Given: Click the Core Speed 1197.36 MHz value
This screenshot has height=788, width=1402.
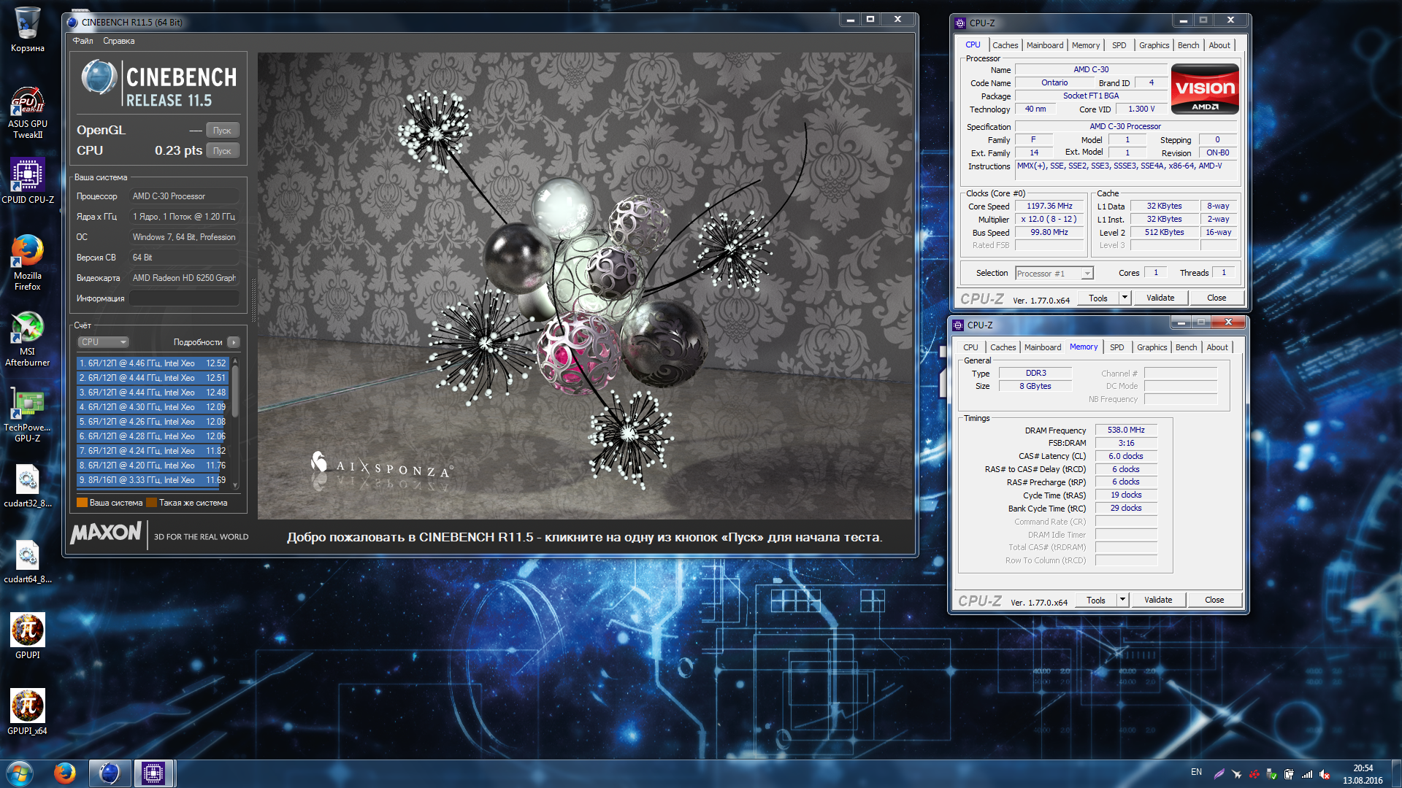Looking at the screenshot, I should (x=1049, y=206).
